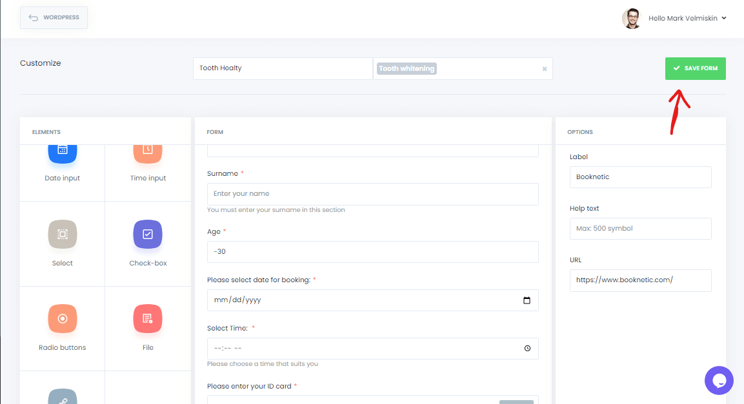The width and height of the screenshot is (744, 404).
Task: Edit the Tooth Healty form name field
Action: [x=283, y=68]
